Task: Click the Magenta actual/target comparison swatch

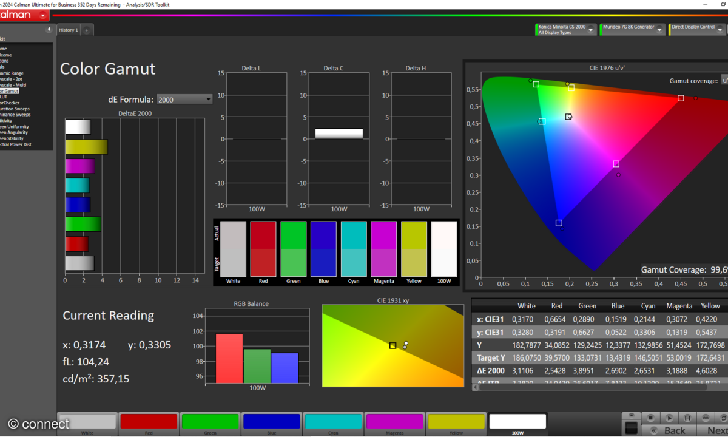Action: [x=384, y=249]
